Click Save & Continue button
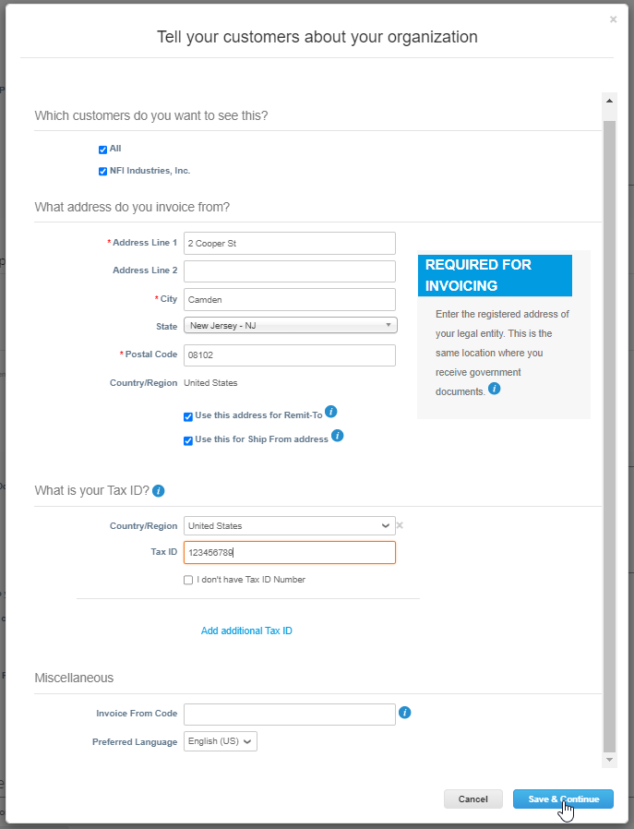Image resolution: width=634 pixels, height=829 pixels. [x=563, y=799]
